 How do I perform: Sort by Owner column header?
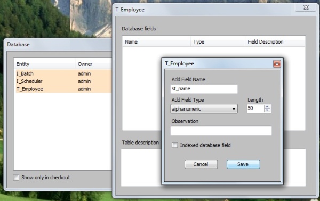[94, 64]
